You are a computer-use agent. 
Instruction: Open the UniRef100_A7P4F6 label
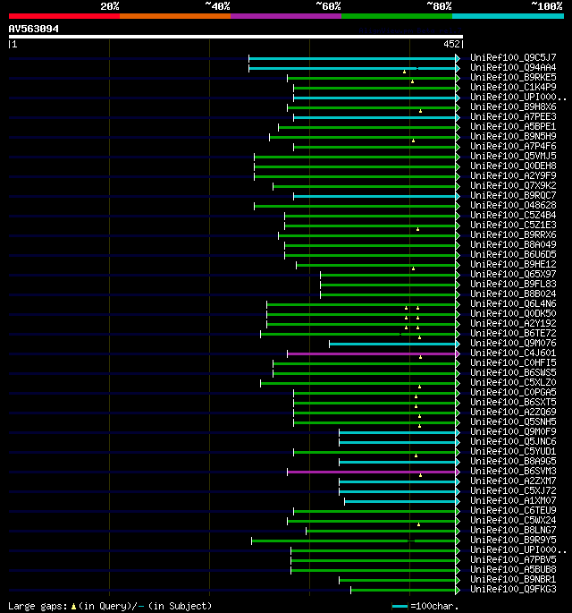(x=513, y=146)
